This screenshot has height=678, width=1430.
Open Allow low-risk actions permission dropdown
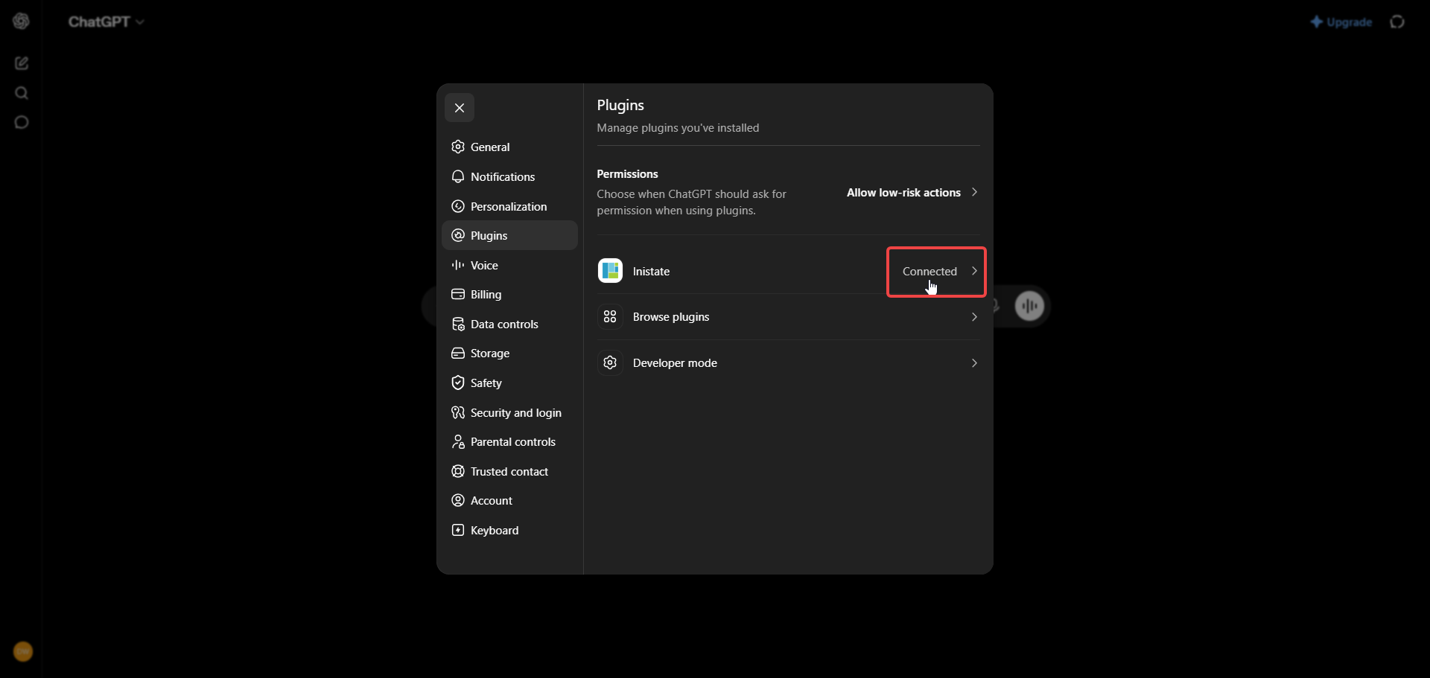pos(912,193)
